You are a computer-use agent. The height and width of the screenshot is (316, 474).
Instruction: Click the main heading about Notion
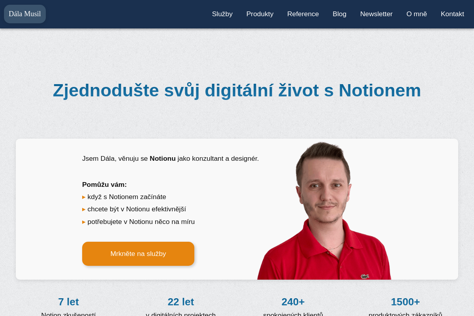[x=237, y=90]
